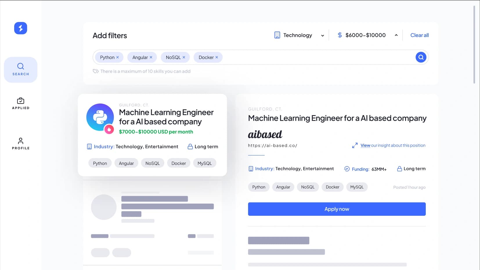Click the Clear all link
The width and height of the screenshot is (480, 270).
click(419, 35)
